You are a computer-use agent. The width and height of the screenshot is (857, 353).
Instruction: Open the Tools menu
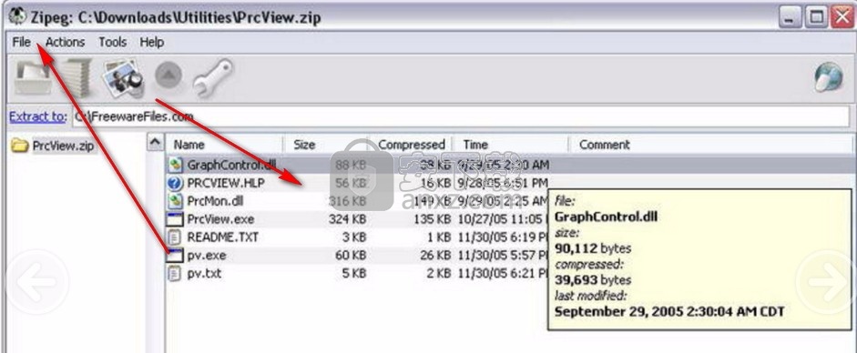pyautogui.click(x=112, y=42)
